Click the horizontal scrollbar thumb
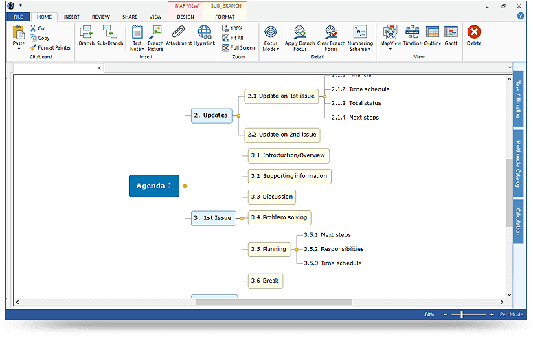 click(x=274, y=302)
